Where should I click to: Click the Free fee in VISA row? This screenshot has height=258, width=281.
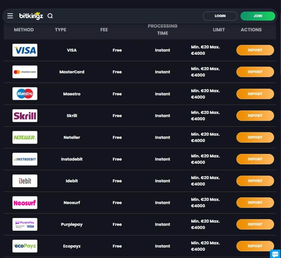(117, 50)
